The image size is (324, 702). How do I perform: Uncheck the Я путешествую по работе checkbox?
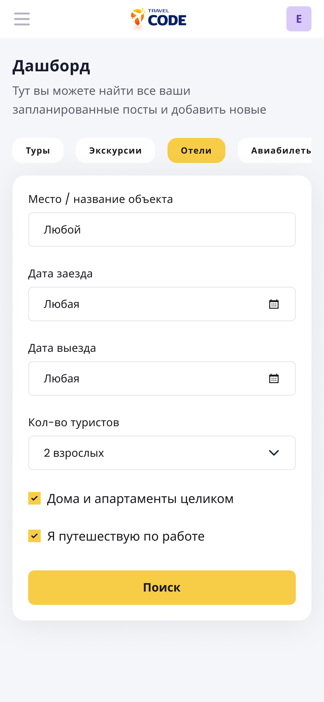(x=34, y=536)
